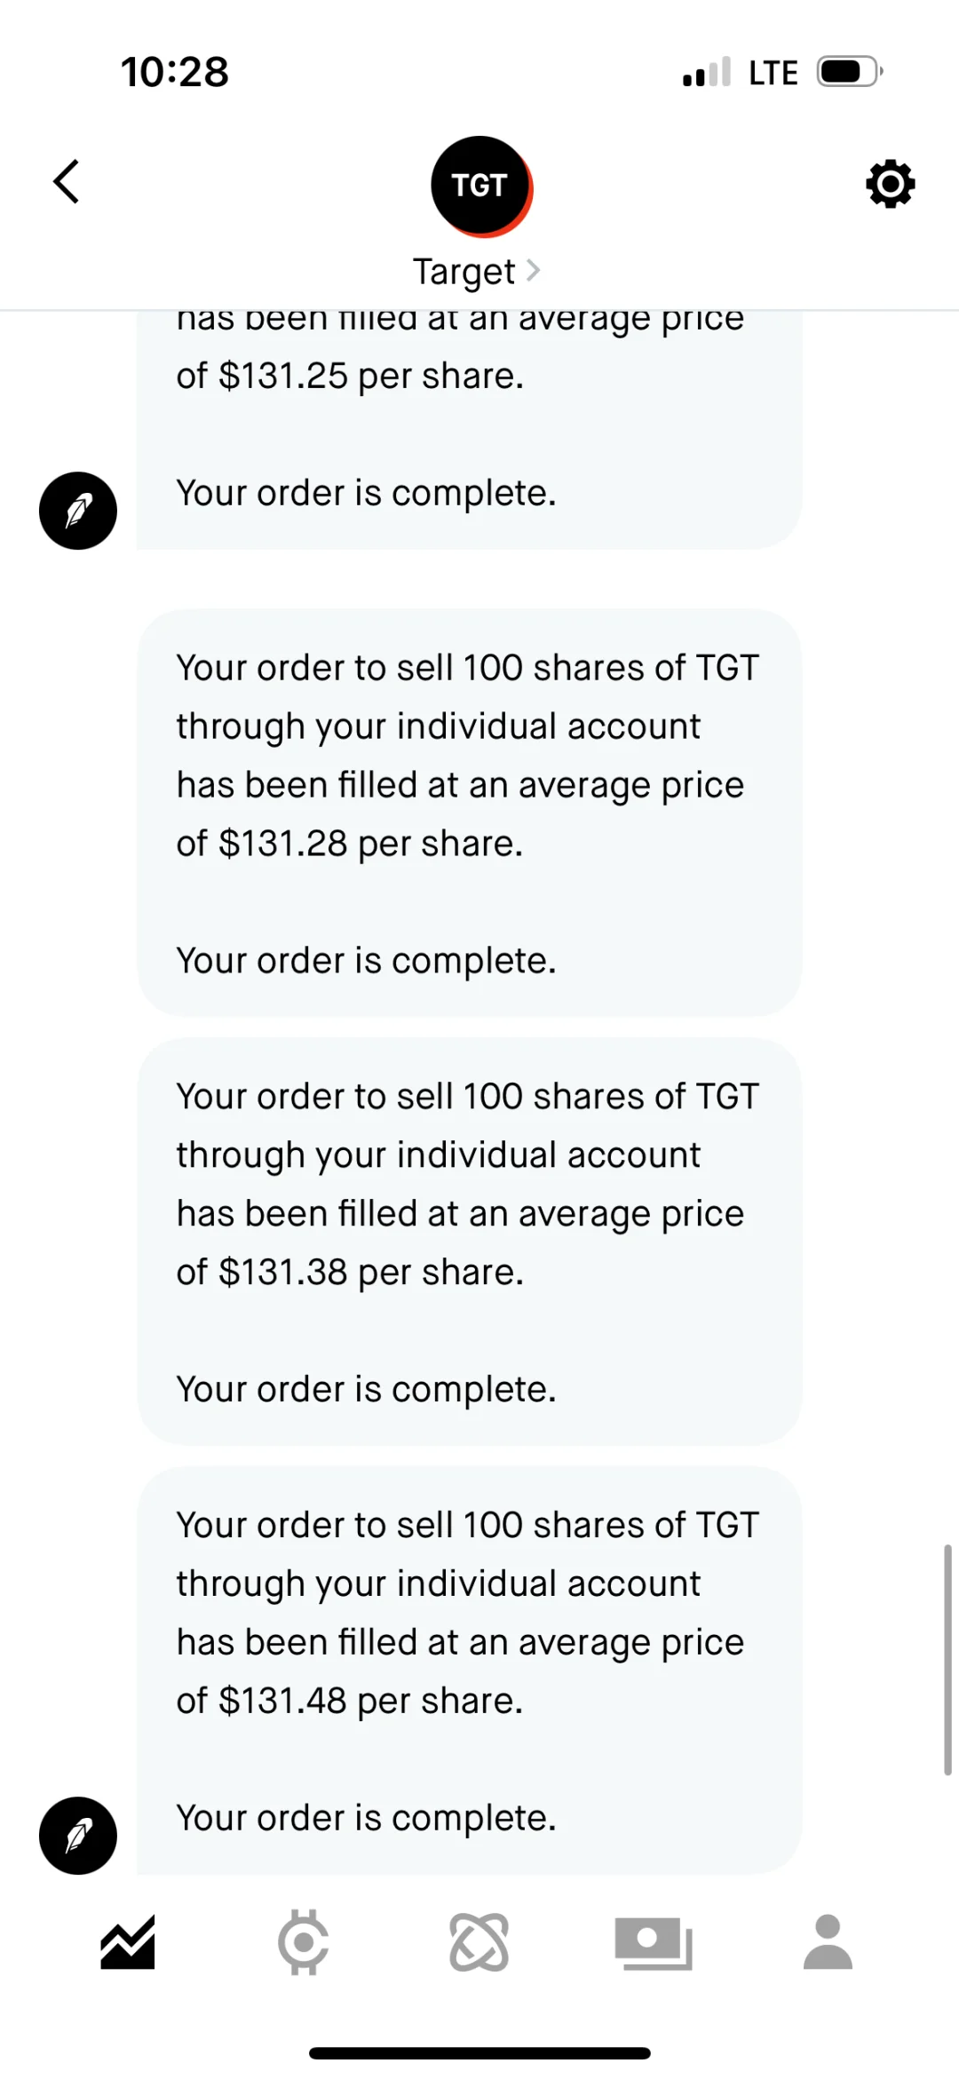Select the $131.48 sell order message
The height and width of the screenshot is (2079, 959).
pyautogui.click(x=470, y=1670)
